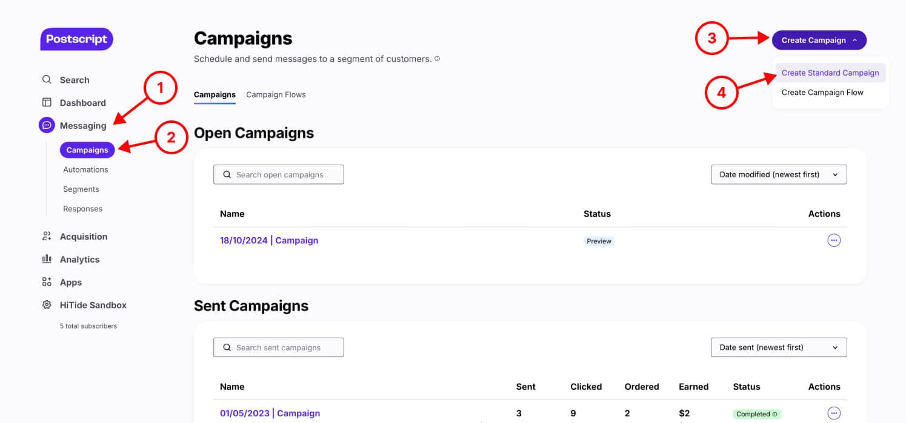
Task: Click the Search magnifier icon in sidebar
Action: coord(47,80)
